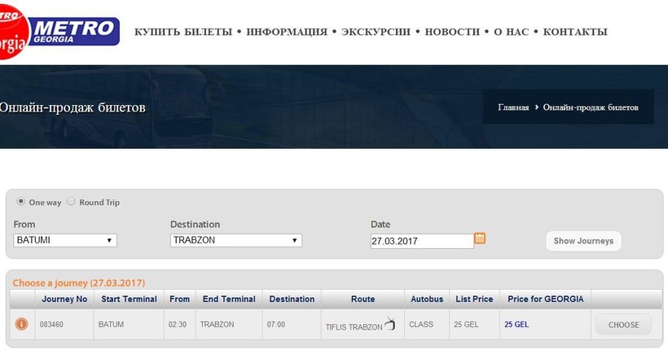The height and width of the screenshot is (350, 668).
Task: Click the 25 GEL Price for GEORGIA link
Action: (x=516, y=325)
